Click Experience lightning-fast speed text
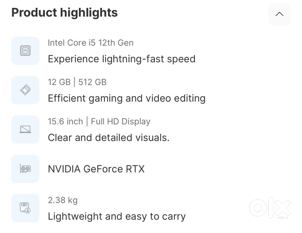 [x=121, y=59]
